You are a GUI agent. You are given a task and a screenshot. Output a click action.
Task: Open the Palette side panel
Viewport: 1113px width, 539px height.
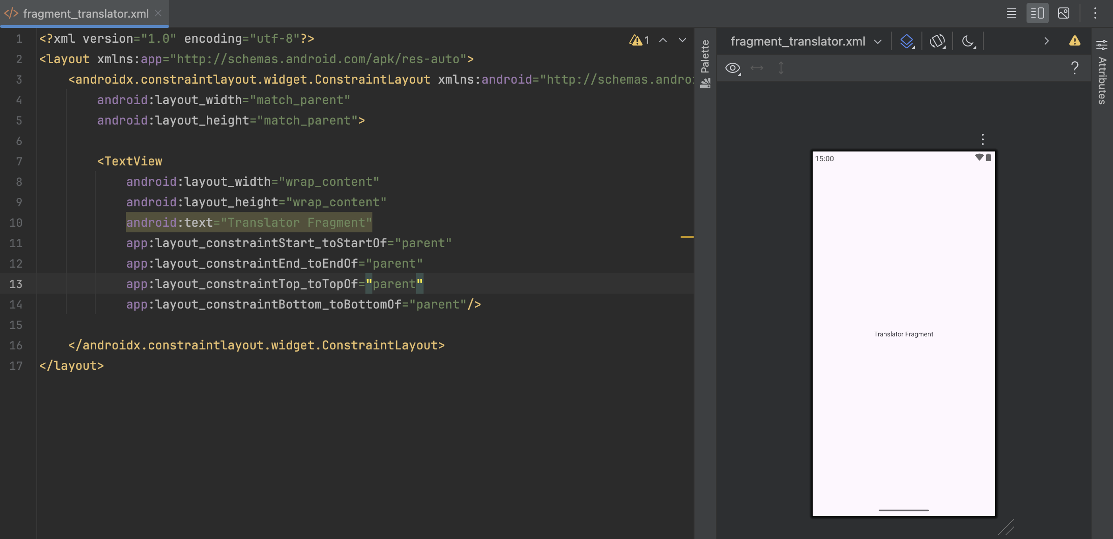click(705, 64)
